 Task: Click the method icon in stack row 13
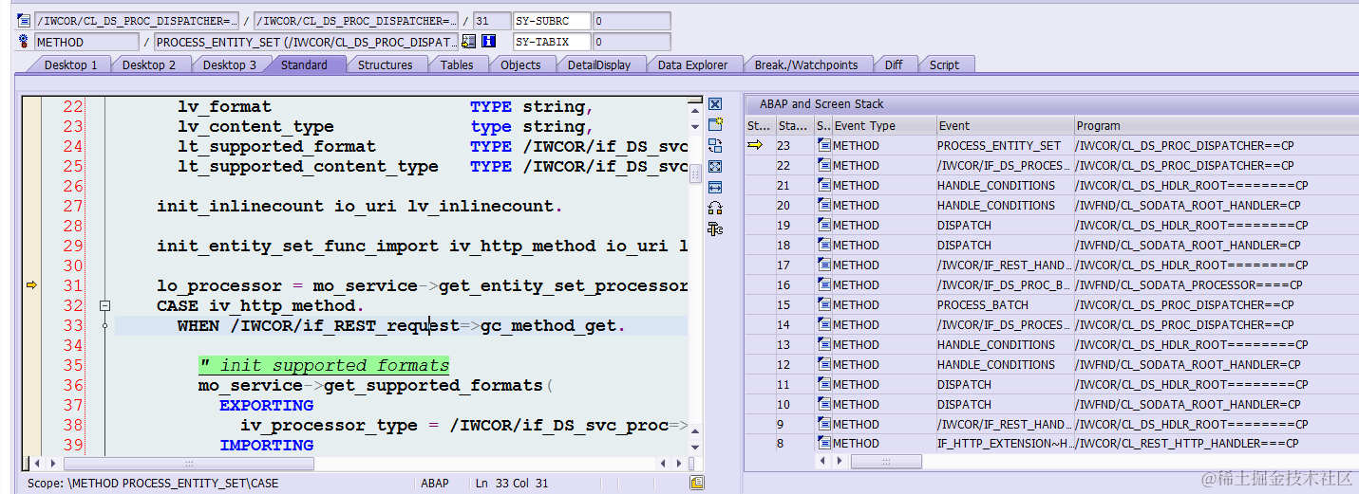pos(824,344)
